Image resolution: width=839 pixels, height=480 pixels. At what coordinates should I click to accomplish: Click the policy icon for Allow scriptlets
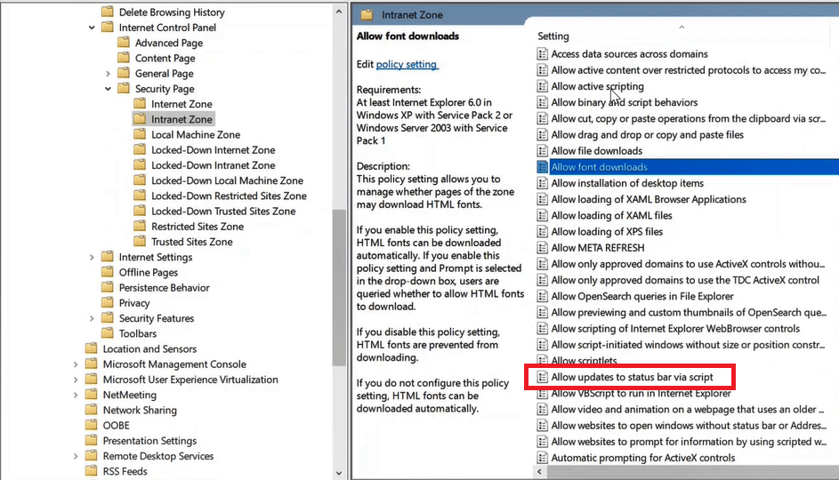[543, 361]
